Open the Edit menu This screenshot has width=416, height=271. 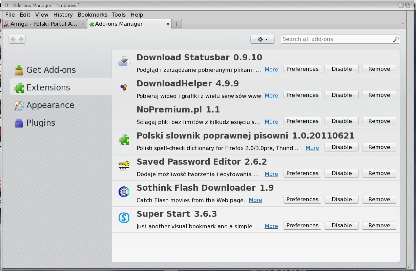click(x=25, y=15)
